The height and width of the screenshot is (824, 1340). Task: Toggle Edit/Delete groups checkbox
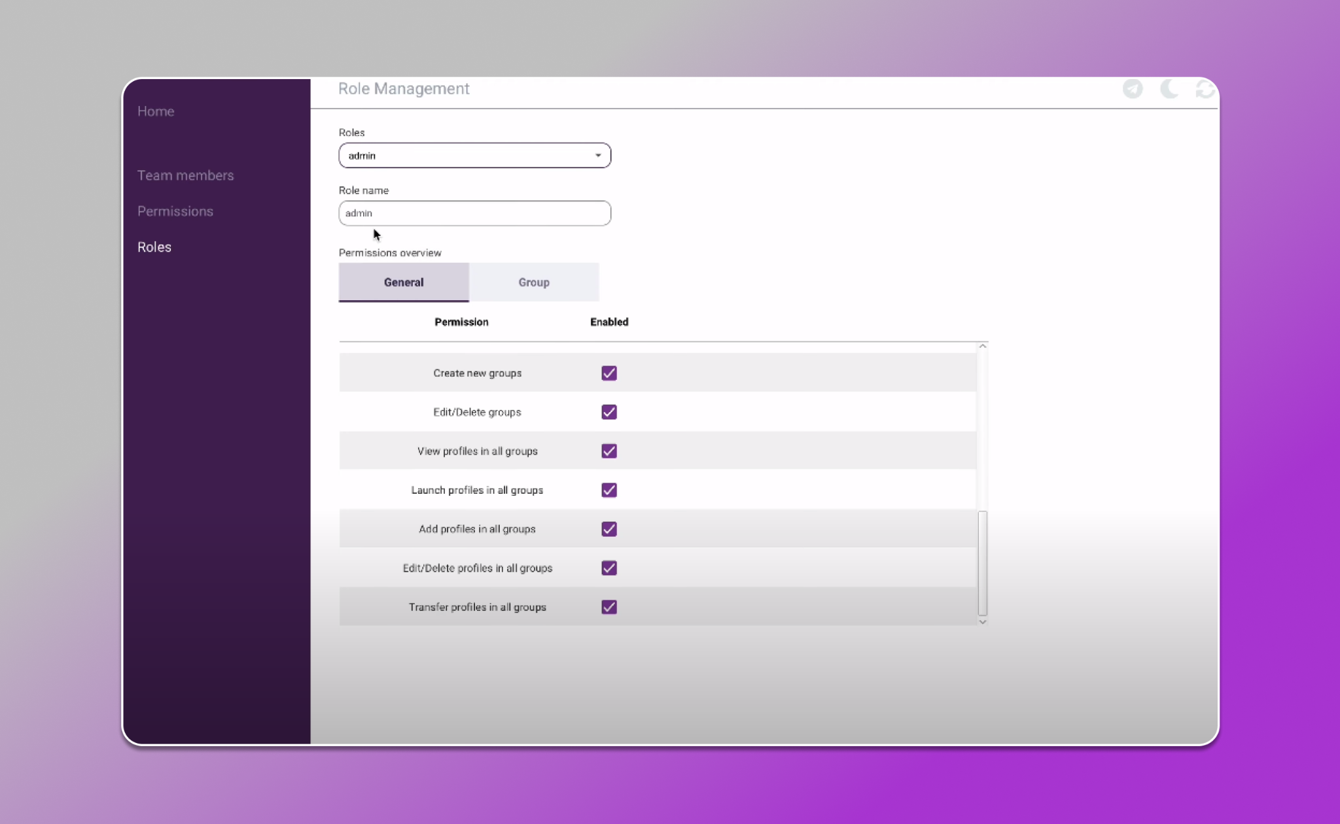pyautogui.click(x=608, y=412)
